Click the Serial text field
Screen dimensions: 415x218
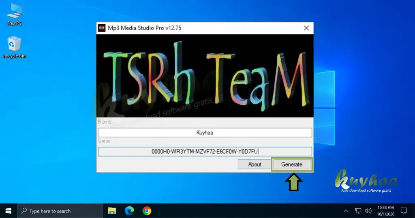point(205,152)
